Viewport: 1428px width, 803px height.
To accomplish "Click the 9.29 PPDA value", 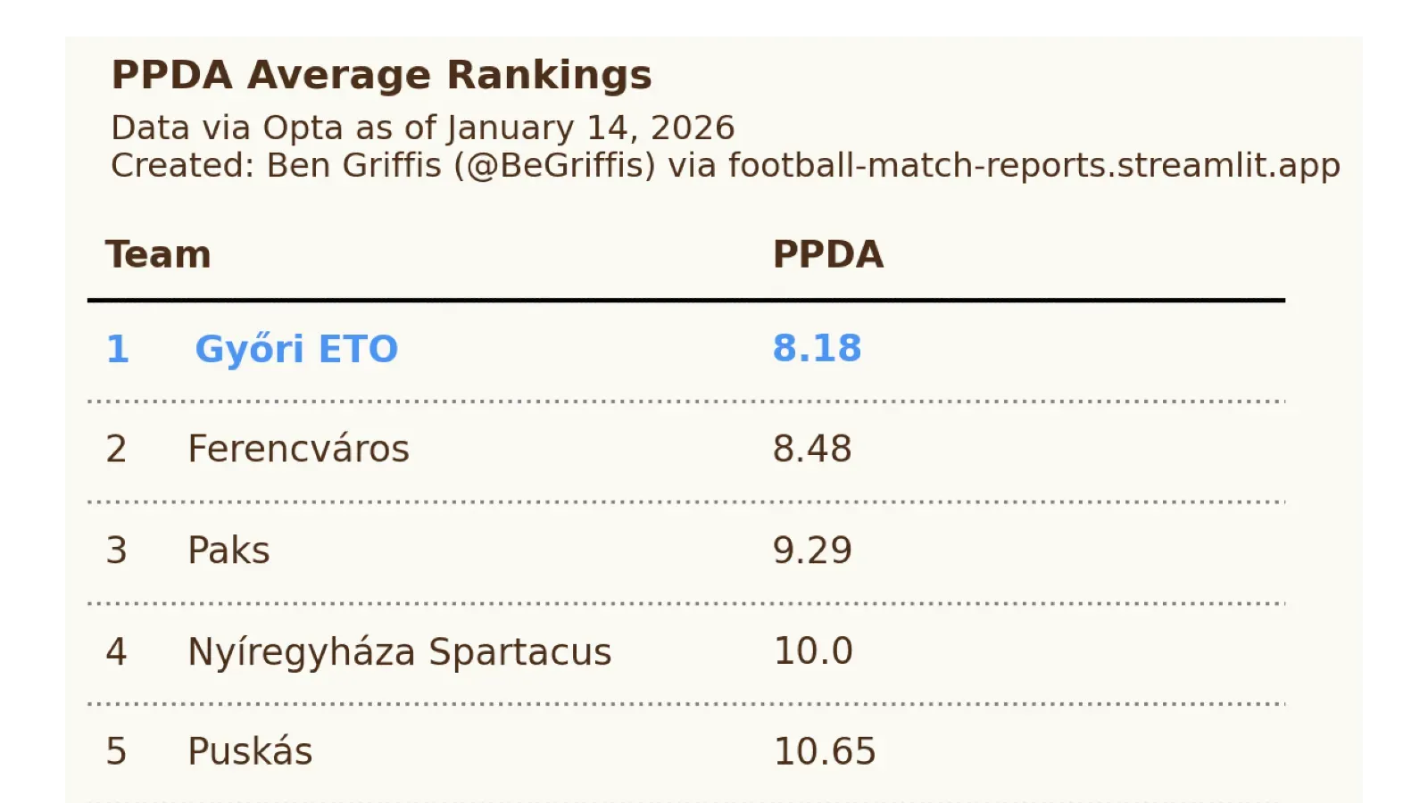I will tap(812, 551).
